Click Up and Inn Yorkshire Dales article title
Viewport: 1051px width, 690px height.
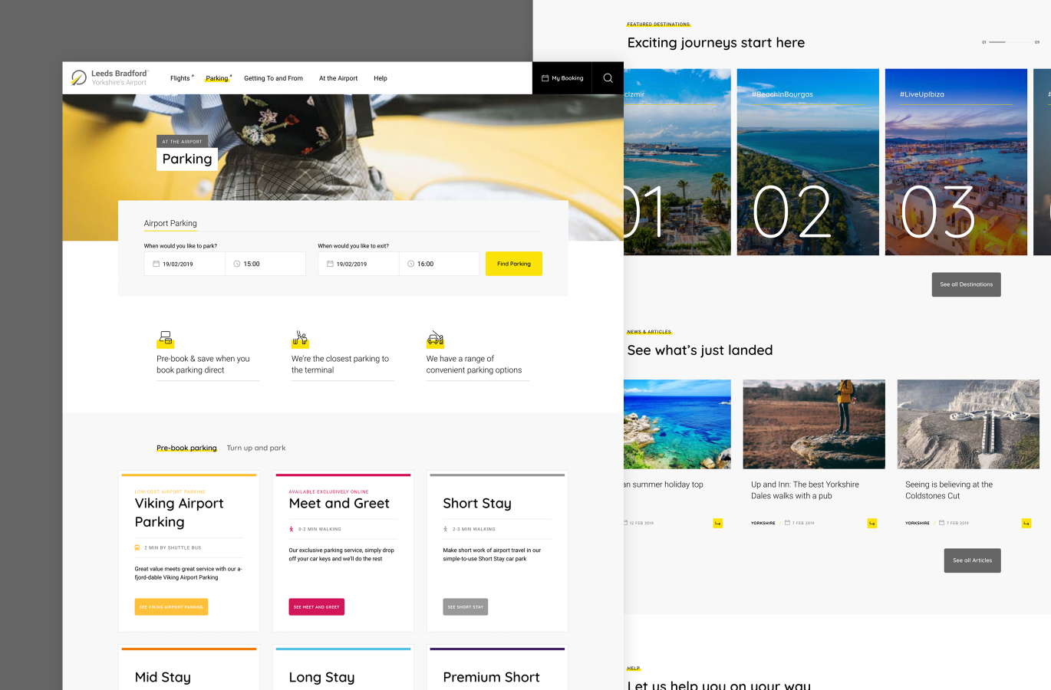coord(805,490)
